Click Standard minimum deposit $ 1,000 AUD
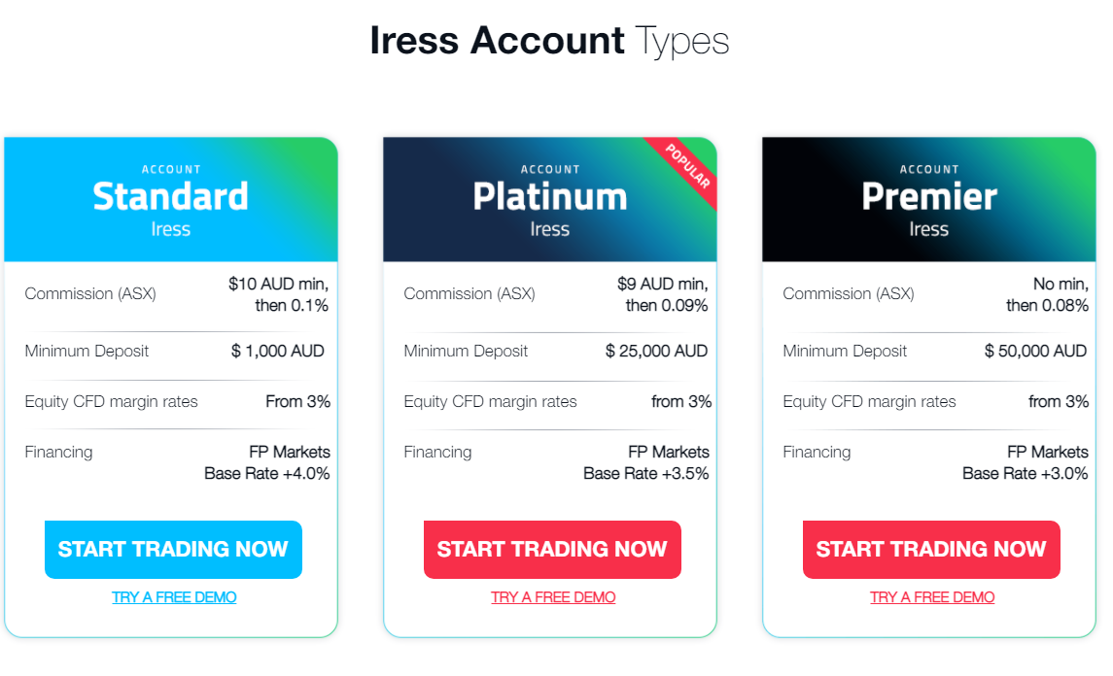 click(x=278, y=352)
